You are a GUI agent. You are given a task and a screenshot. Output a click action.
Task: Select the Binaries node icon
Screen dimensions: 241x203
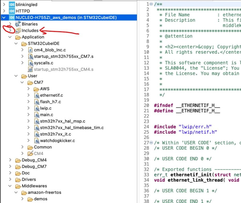pyautogui.click(x=18, y=24)
